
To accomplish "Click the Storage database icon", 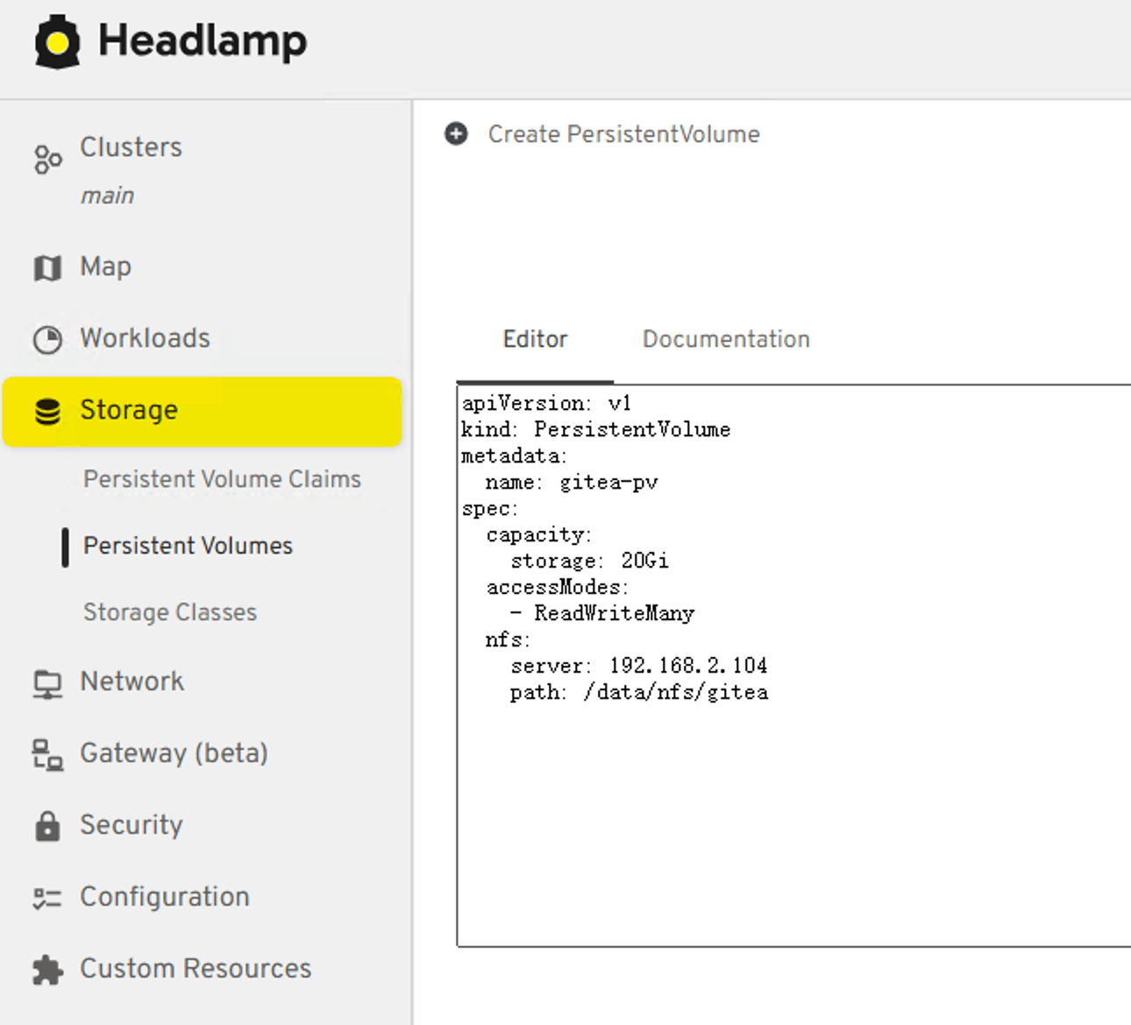I will pyautogui.click(x=47, y=411).
